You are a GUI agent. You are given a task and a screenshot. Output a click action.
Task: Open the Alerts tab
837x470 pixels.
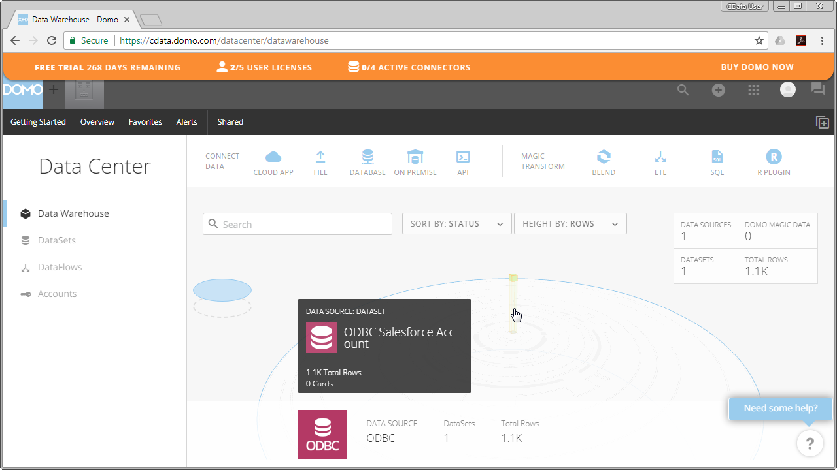[x=186, y=121]
